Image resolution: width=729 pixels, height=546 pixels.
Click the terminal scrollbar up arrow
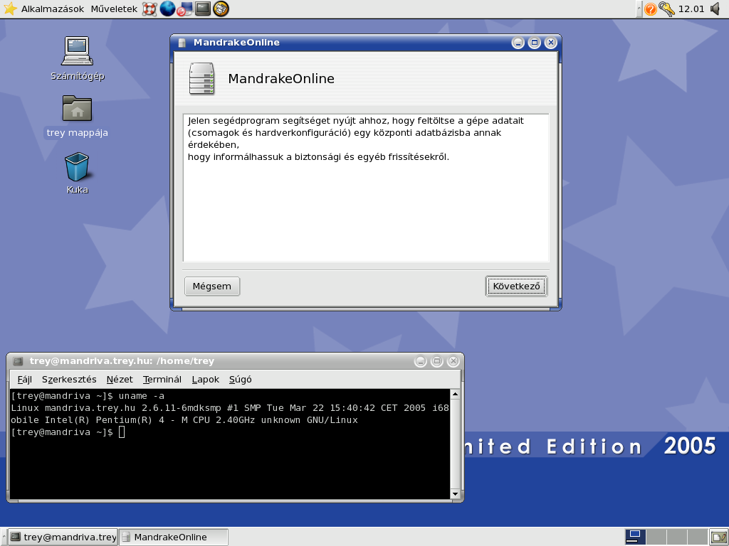click(455, 394)
